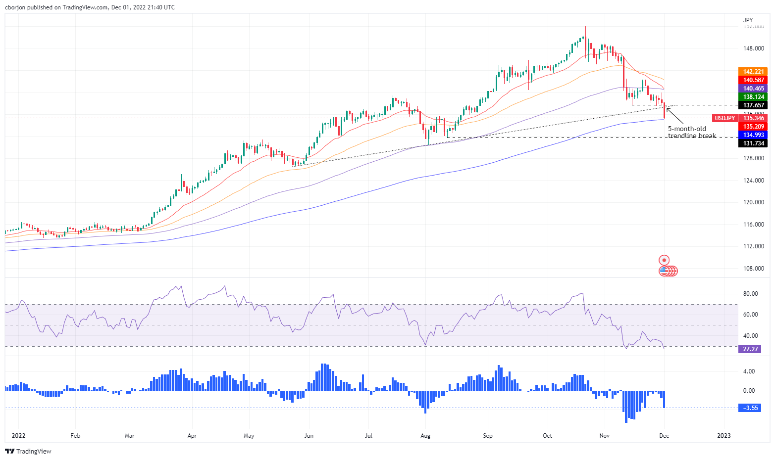
Task: Click the Japan flag economic event icon
Action: [x=664, y=260]
